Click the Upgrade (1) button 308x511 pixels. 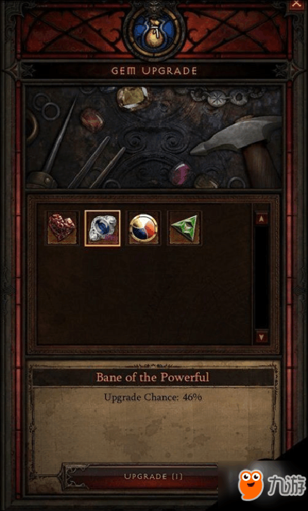(x=153, y=477)
